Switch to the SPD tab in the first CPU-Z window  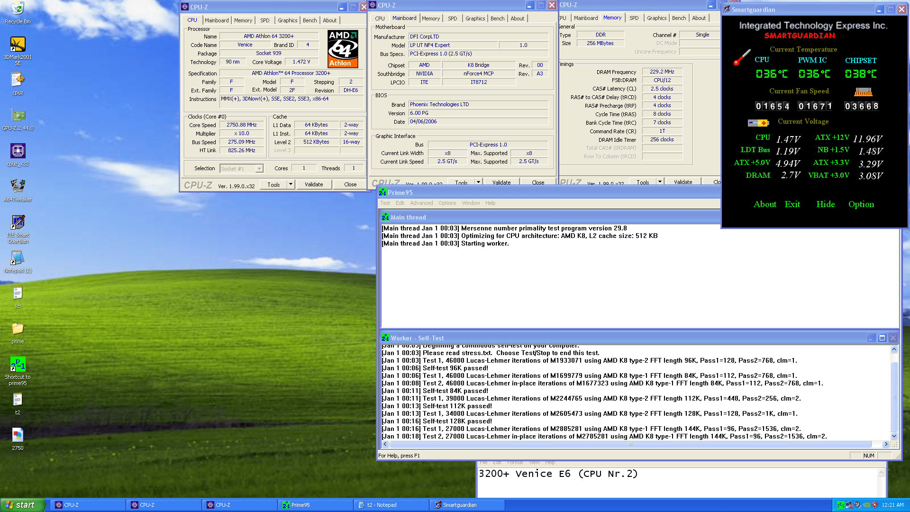pos(264,20)
